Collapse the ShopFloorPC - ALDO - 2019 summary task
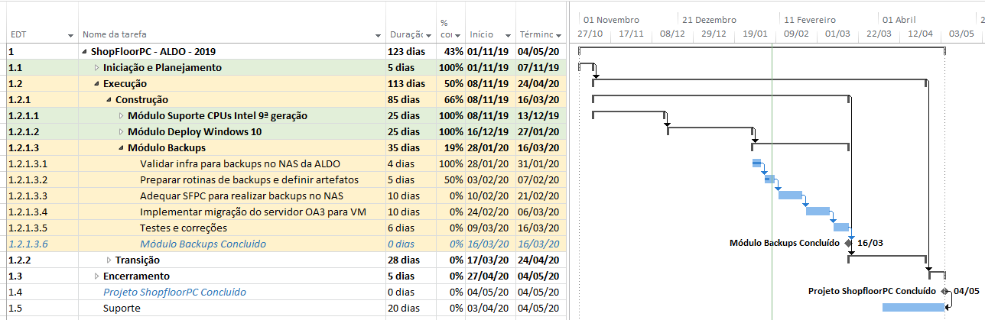Image resolution: width=985 pixels, height=320 pixels. pos(83,52)
